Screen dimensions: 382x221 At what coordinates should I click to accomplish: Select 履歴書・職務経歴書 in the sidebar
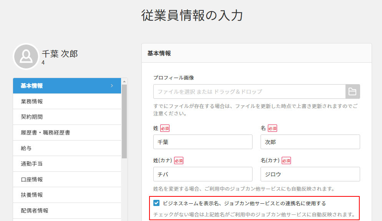click(45, 133)
